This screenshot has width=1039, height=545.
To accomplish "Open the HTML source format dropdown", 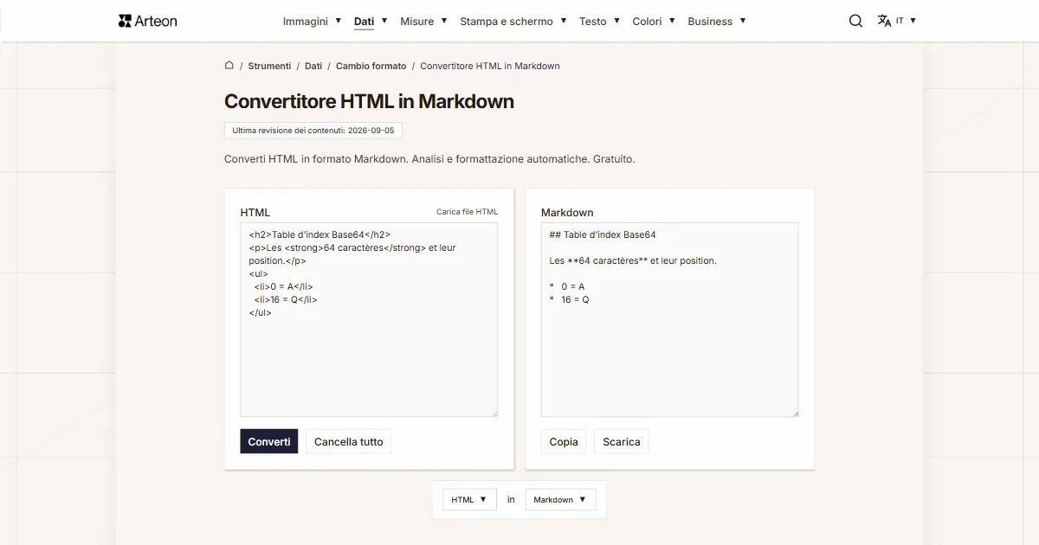I will click(469, 499).
